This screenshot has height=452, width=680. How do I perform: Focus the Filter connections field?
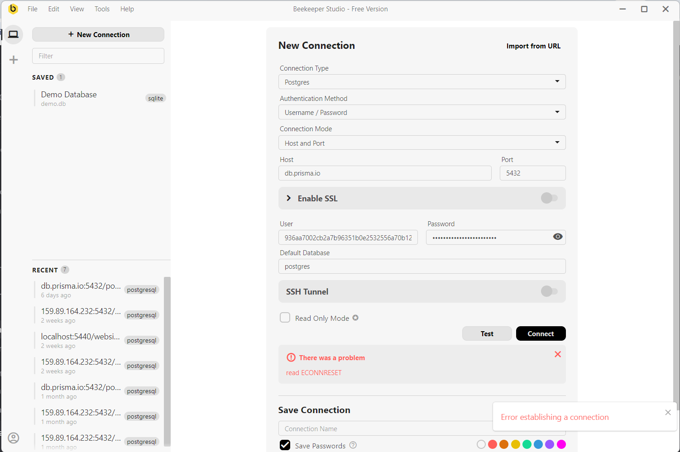pos(98,56)
